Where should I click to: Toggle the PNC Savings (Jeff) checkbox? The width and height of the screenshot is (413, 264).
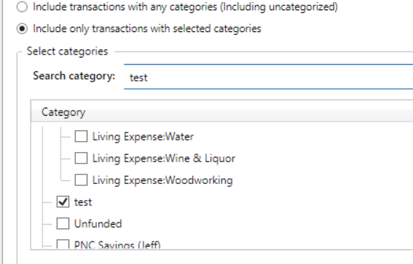(x=63, y=244)
